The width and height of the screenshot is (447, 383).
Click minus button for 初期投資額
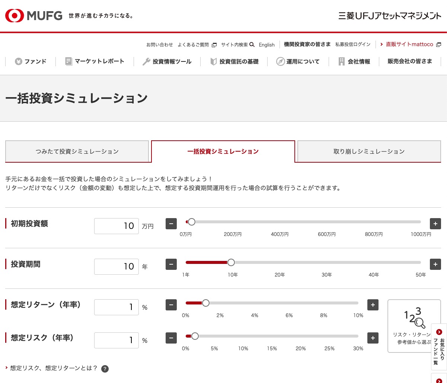pos(171,224)
